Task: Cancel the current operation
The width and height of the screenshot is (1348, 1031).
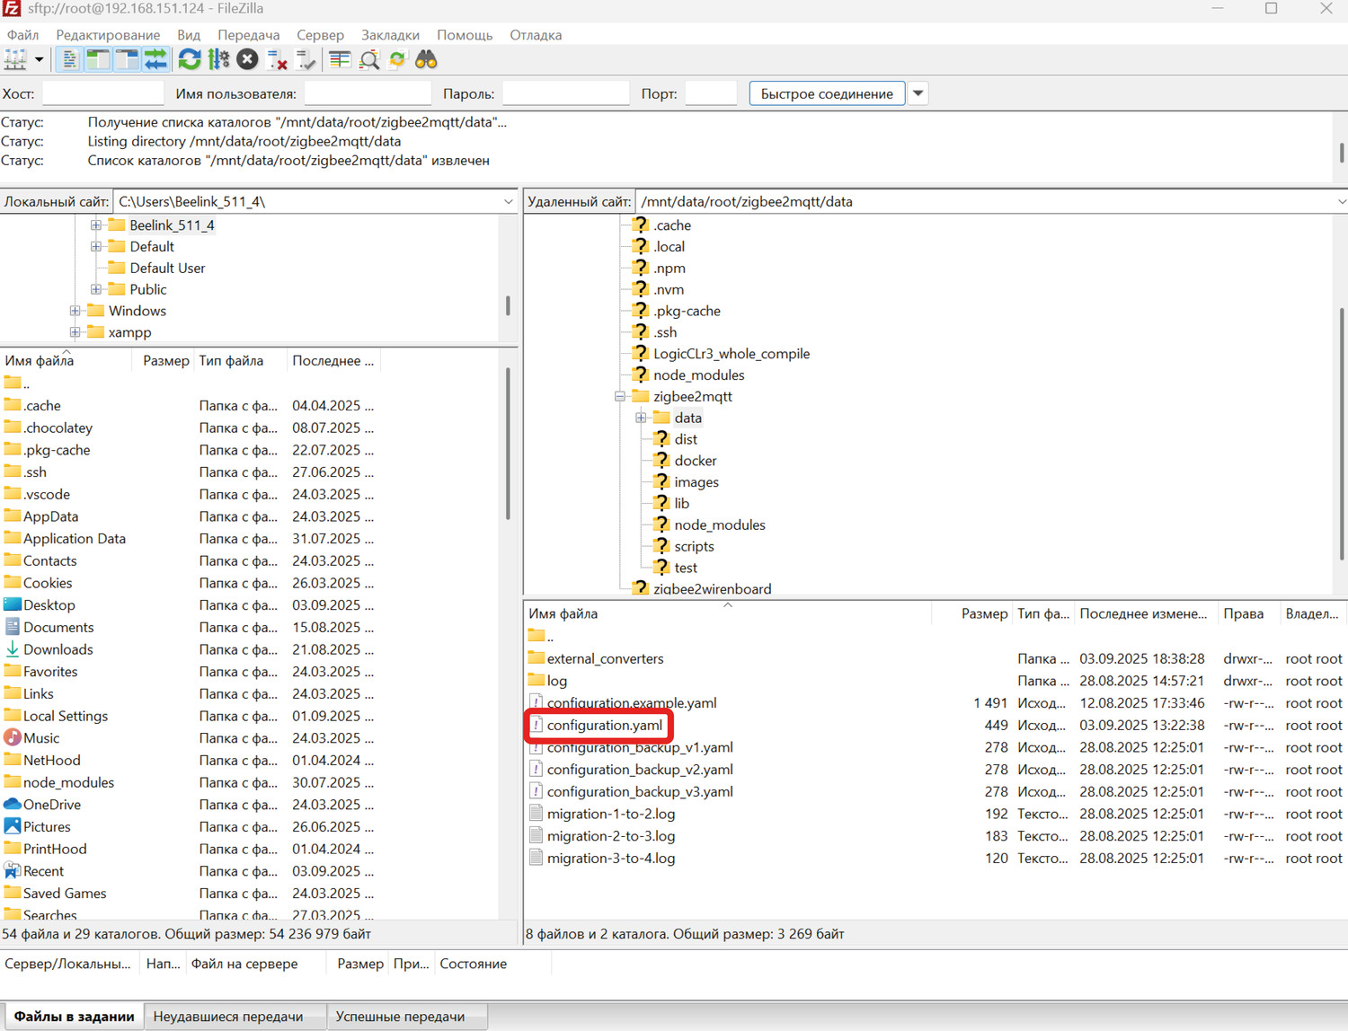Action: [x=248, y=60]
